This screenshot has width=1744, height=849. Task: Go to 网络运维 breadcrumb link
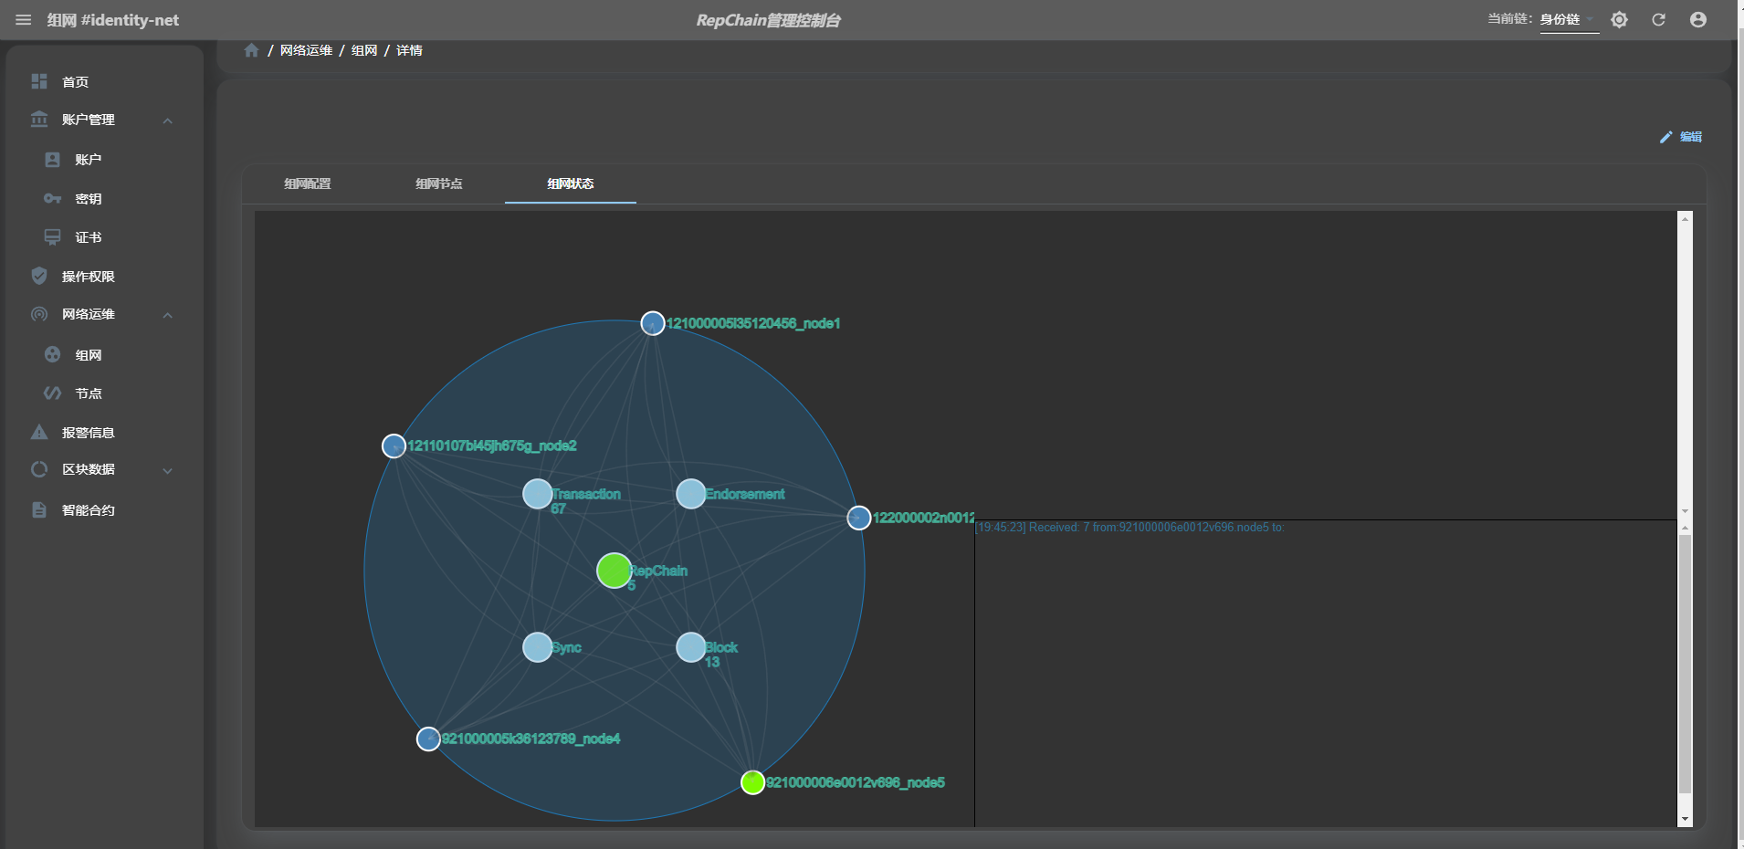tap(307, 50)
